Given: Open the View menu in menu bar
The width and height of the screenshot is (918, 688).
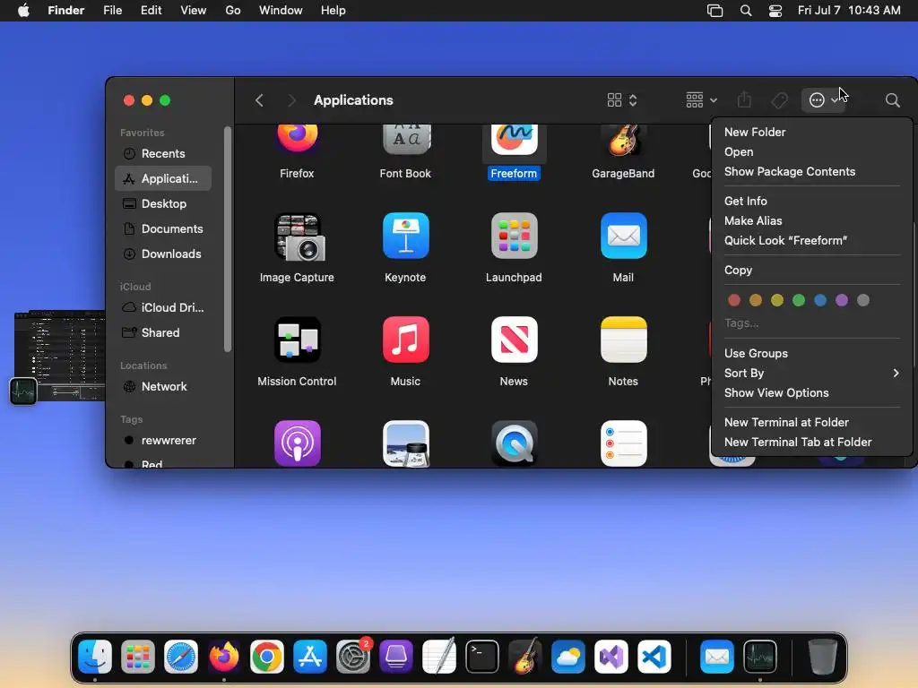Looking at the screenshot, I should click(x=194, y=11).
